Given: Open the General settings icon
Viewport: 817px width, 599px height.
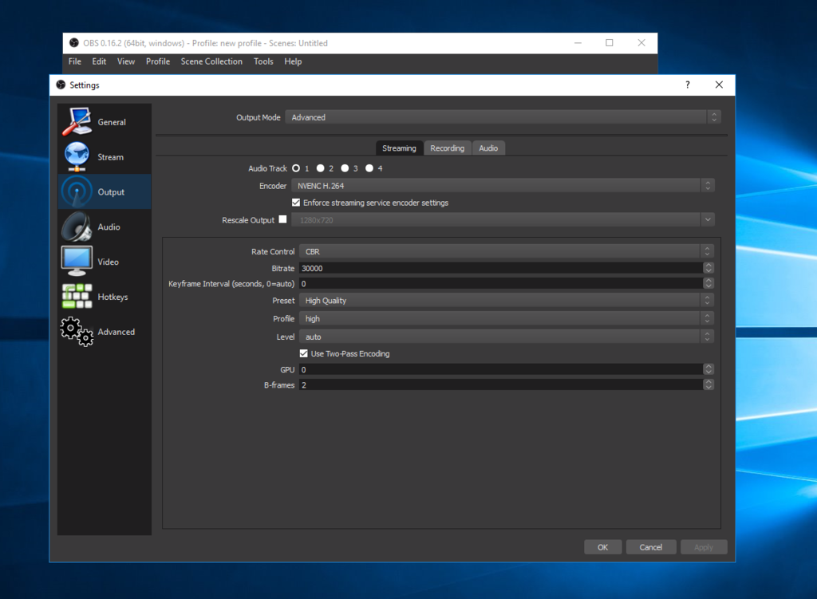Looking at the screenshot, I should pos(77,121).
